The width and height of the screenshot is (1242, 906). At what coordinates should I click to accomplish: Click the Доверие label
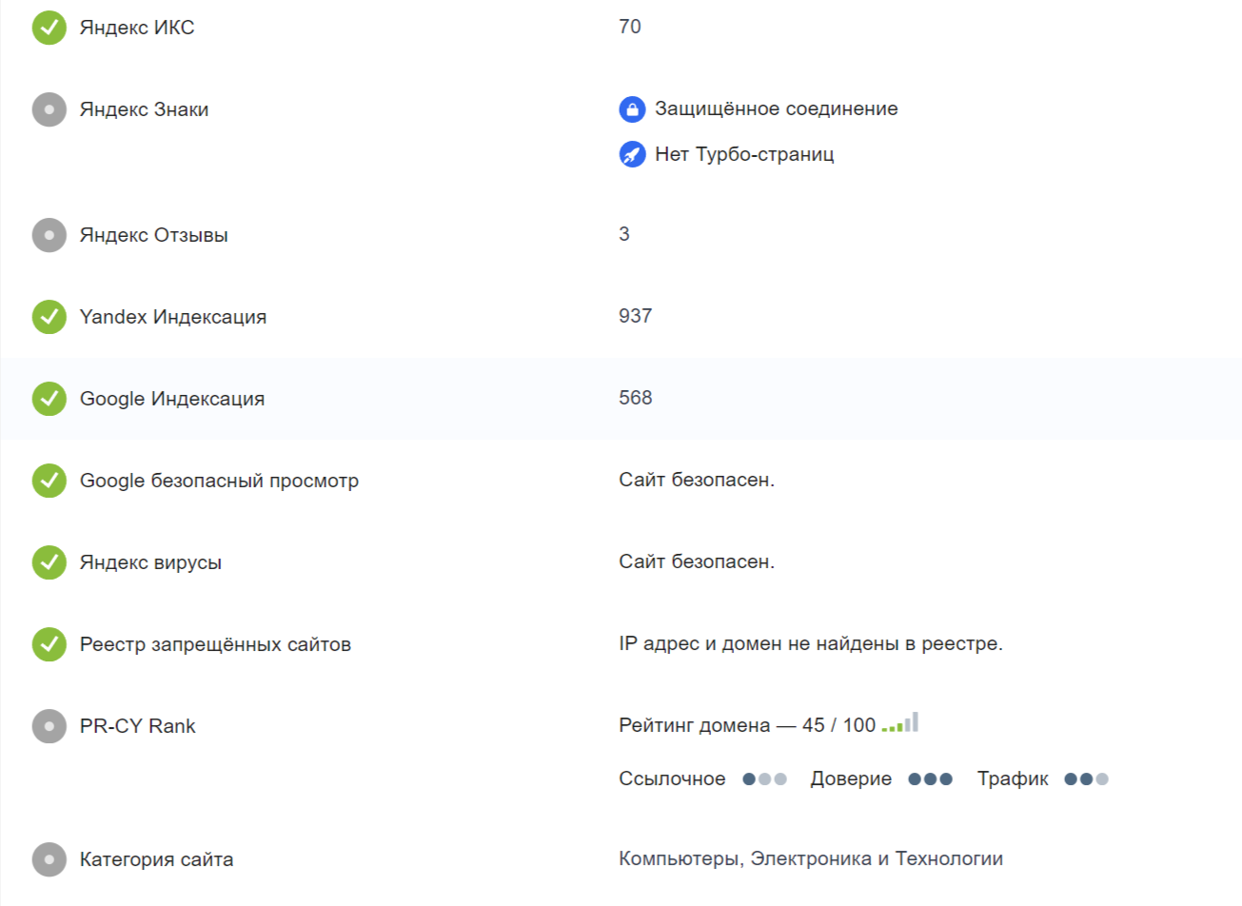pyautogui.click(x=851, y=778)
